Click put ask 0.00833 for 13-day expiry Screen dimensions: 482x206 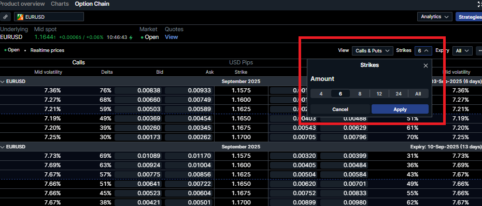[x=344, y=193]
